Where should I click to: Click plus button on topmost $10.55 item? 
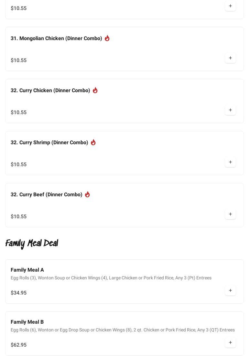pos(230,6)
